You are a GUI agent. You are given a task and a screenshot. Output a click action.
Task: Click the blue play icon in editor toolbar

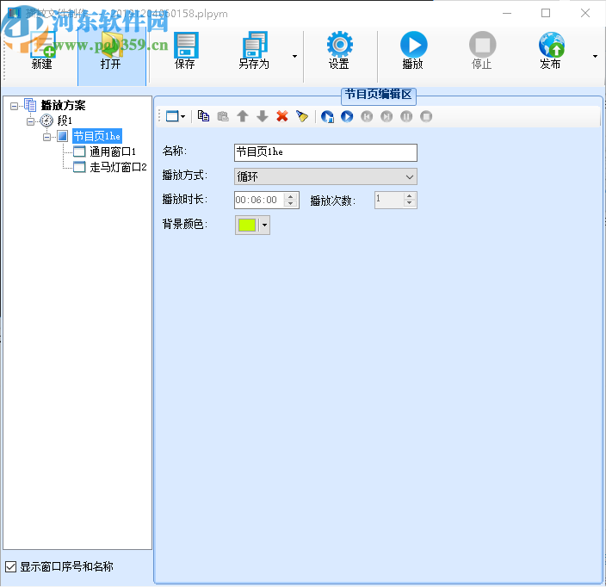click(x=347, y=116)
